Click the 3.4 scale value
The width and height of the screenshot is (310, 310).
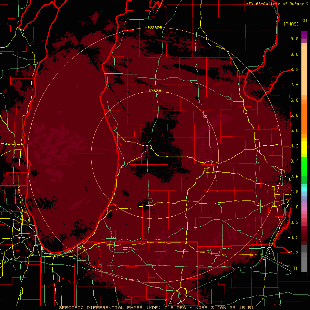tap(294, 161)
